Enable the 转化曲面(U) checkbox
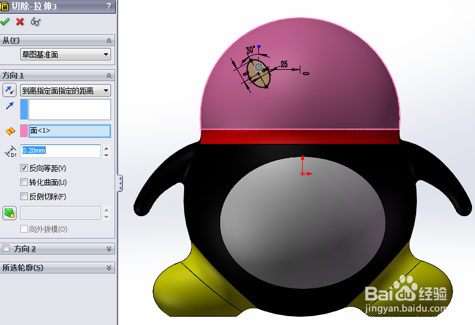The height and width of the screenshot is (325, 475). click(24, 182)
